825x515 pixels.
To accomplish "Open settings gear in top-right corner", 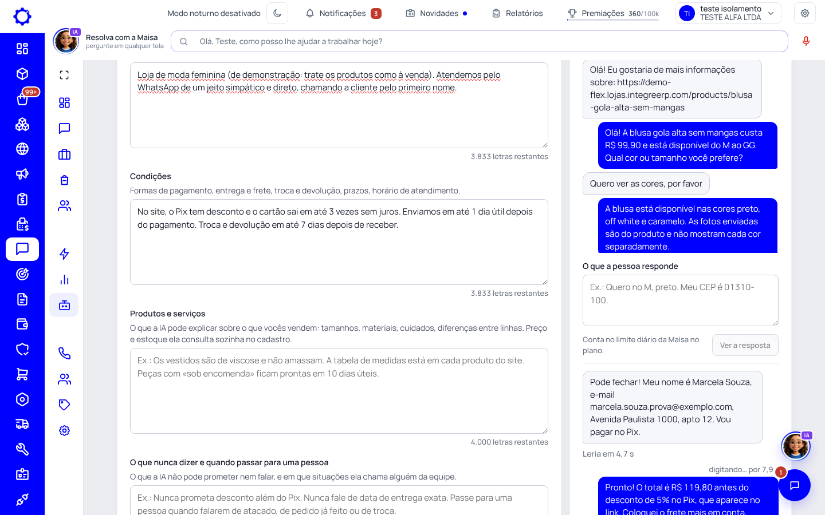I will coord(805,13).
